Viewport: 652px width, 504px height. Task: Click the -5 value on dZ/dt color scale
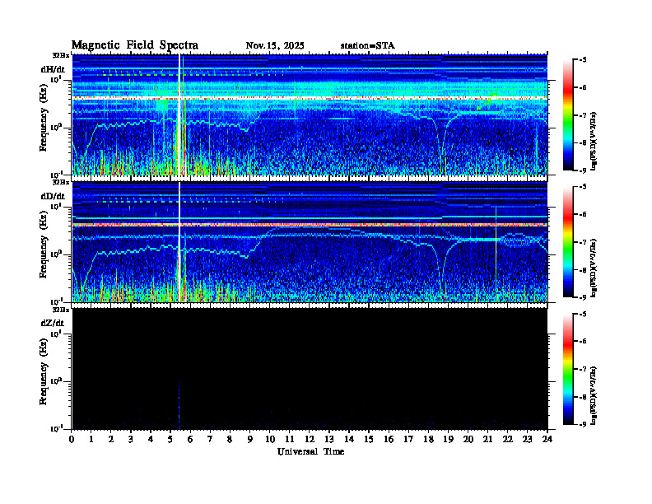583,314
